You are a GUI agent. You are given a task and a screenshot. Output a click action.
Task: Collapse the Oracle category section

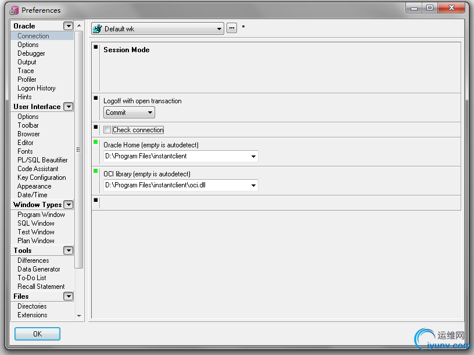(69, 26)
